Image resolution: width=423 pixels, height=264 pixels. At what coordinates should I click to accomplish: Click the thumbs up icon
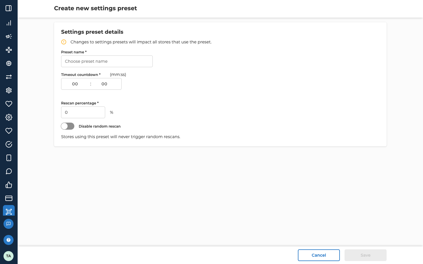tap(9, 185)
